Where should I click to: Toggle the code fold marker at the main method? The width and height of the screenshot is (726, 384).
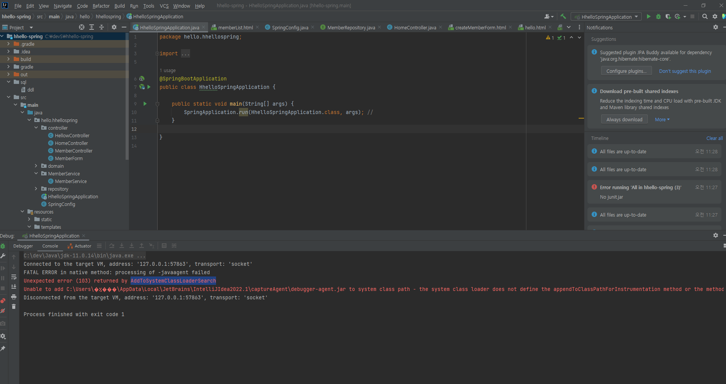(157, 104)
